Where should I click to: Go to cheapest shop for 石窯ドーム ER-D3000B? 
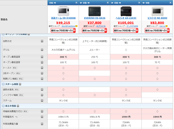[x=63, y=30]
